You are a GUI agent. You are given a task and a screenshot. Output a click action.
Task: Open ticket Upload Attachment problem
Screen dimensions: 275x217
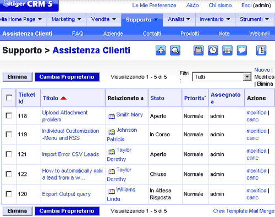(65, 116)
